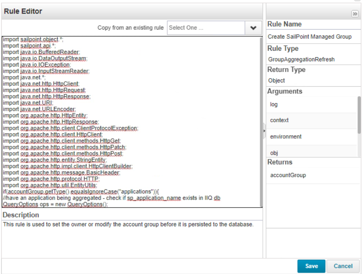This screenshot has height=274, width=362.
Task: Click the 'import java.io.IOException;' line
Action: (37, 65)
